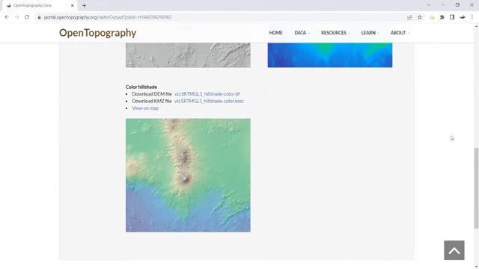
Task: Click the gray hillshade preview image
Action: coord(188,55)
